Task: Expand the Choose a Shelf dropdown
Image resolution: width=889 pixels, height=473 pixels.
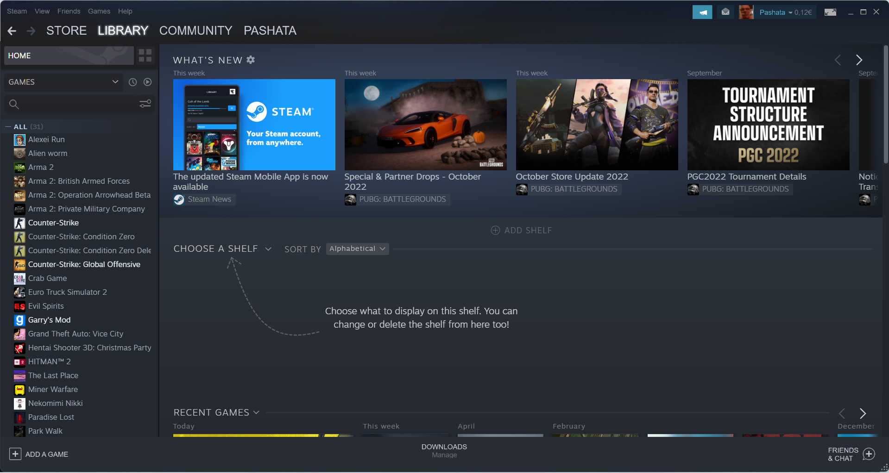Action: click(x=268, y=249)
